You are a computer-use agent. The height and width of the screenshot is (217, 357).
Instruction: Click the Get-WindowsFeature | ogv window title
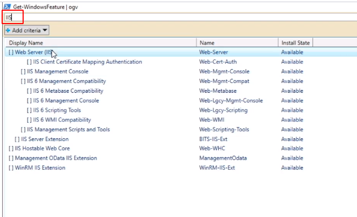pyautogui.click(x=46, y=7)
